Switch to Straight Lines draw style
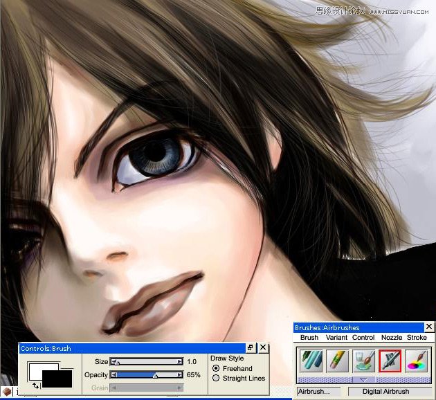The height and width of the screenshot is (400, 436). [216, 379]
